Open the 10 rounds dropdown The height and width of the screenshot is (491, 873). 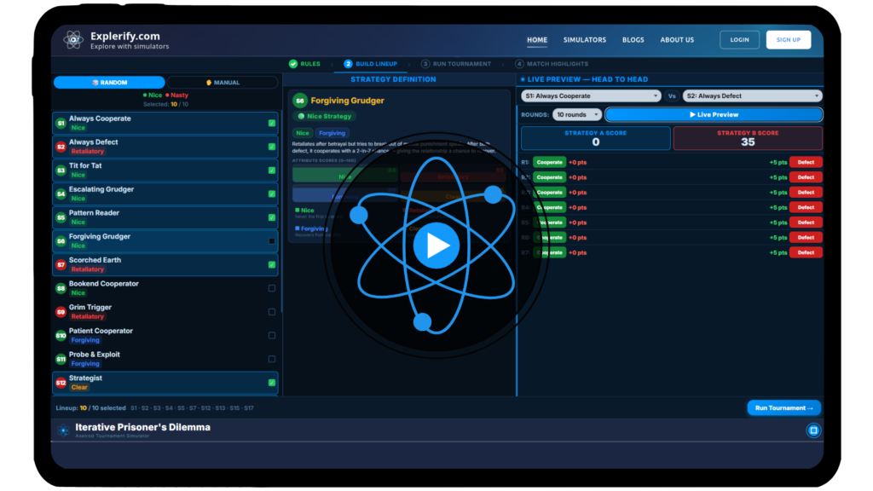tap(577, 115)
